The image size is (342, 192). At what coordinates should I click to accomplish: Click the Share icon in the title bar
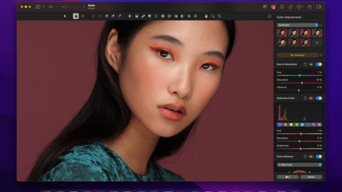click(x=310, y=7)
